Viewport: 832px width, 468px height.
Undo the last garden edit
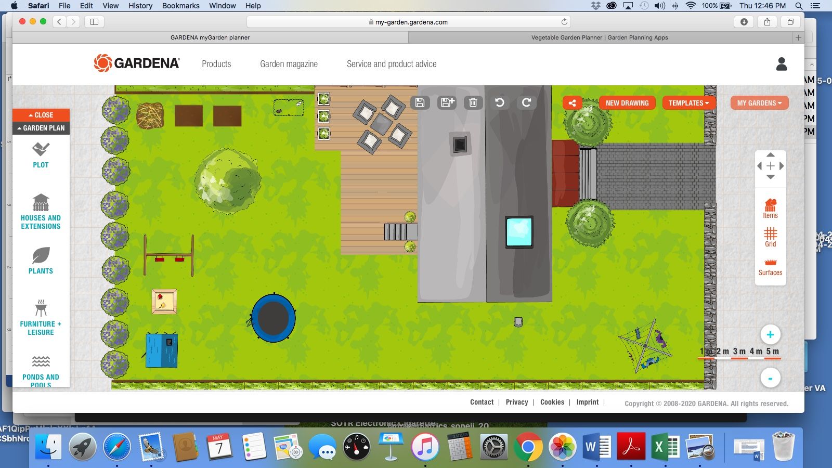[x=500, y=102]
